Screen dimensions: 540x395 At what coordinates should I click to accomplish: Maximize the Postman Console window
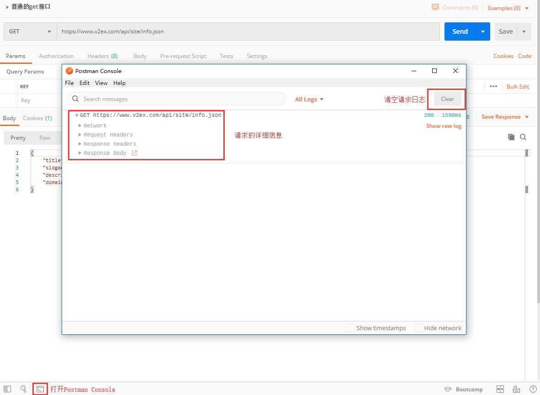tap(434, 71)
